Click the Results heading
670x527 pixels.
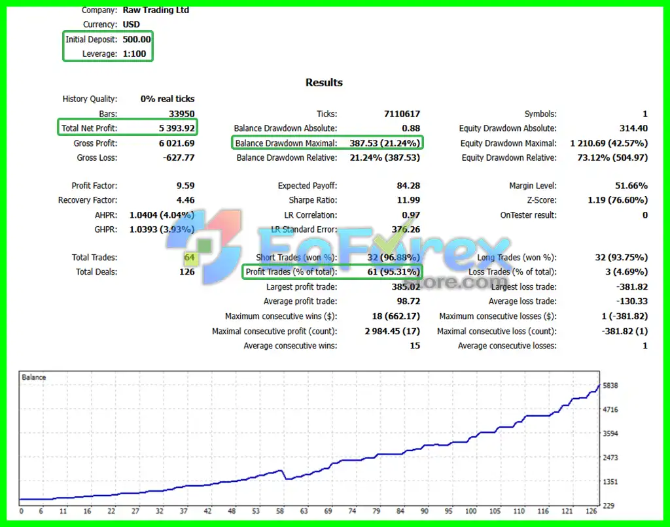point(324,82)
